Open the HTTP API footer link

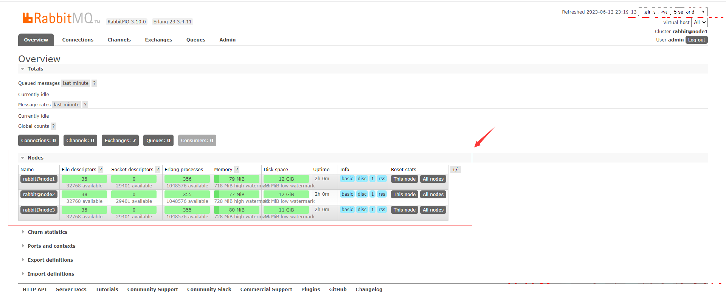coord(35,290)
